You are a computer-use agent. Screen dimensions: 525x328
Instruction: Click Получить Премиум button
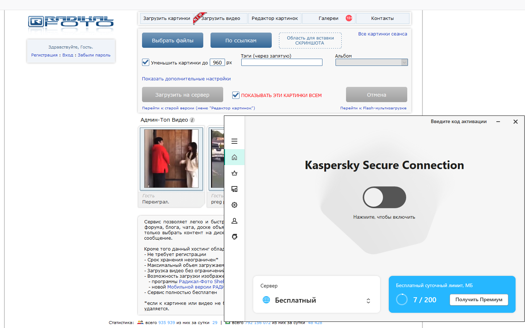pos(479,299)
